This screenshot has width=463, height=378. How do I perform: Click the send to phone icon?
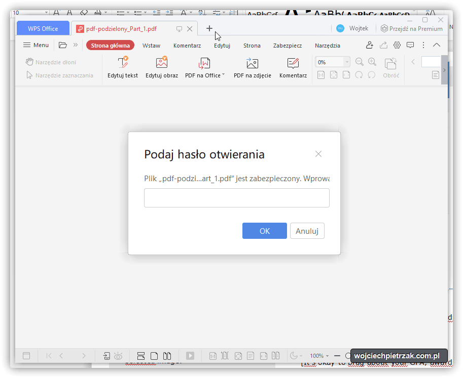click(x=106, y=356)
